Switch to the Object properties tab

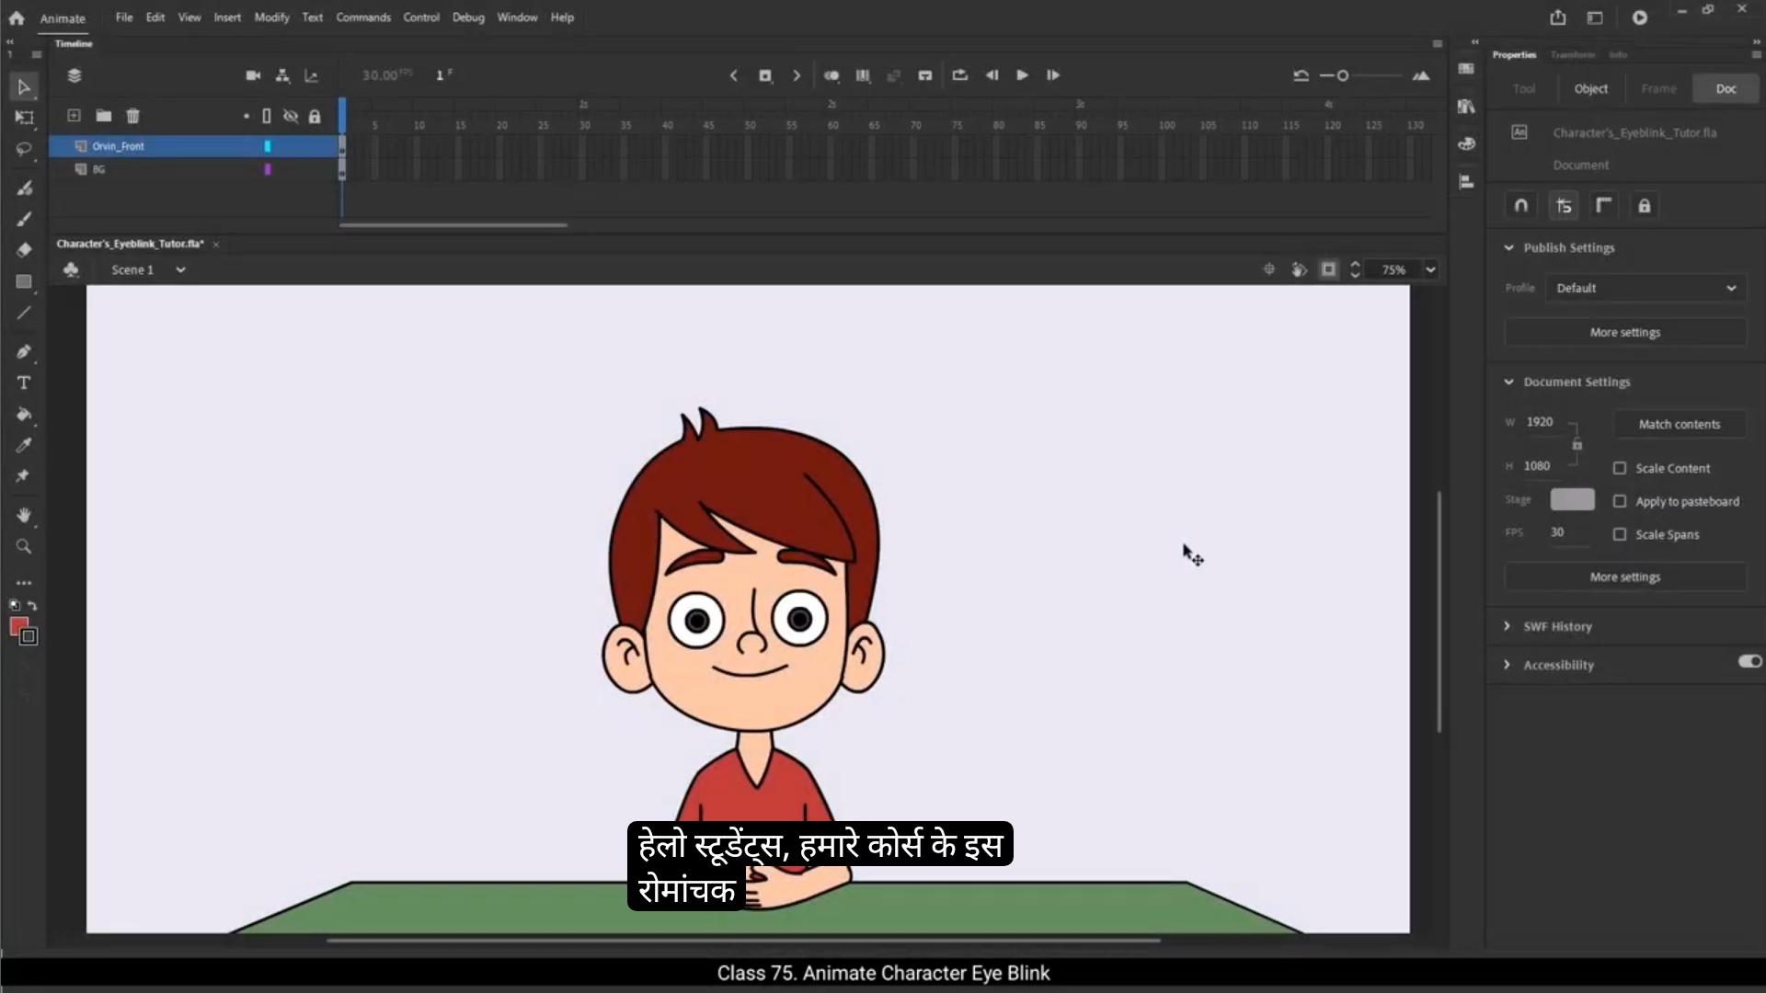pos(1590,88)
